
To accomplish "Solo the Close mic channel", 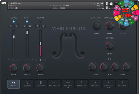I will pos(11,26).
